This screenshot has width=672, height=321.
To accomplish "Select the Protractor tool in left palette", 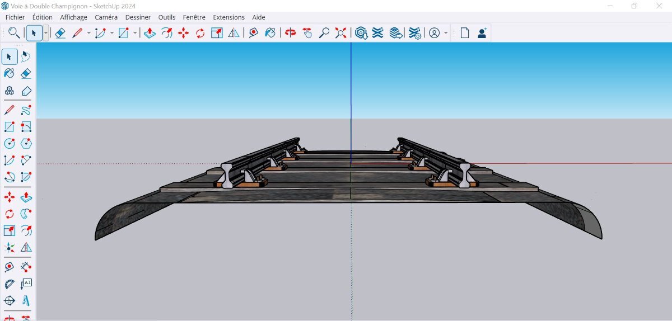I will 10,284.
